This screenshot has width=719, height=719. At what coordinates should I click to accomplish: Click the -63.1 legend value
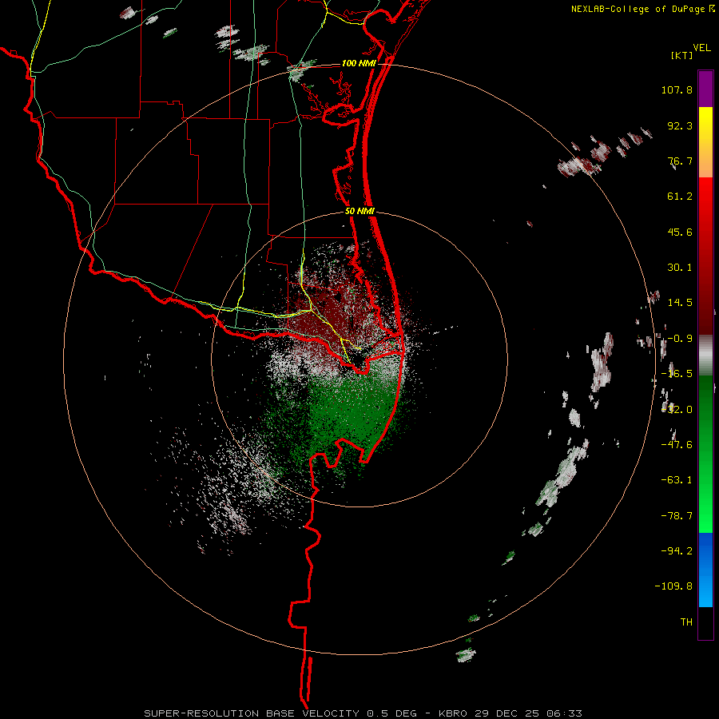click(x=677, y=480)
